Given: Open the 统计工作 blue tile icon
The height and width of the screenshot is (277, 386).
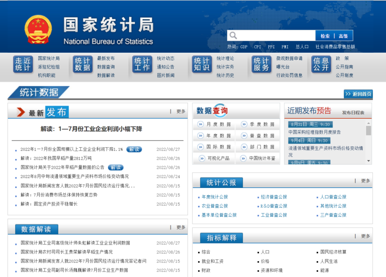Looking at the screenshot, I should pos(142,64).
